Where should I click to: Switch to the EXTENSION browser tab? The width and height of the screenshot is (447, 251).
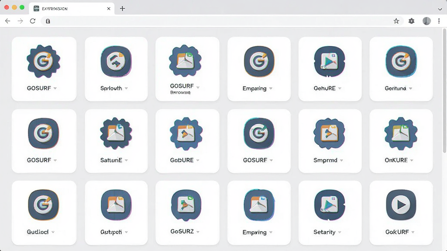(72, 9)
